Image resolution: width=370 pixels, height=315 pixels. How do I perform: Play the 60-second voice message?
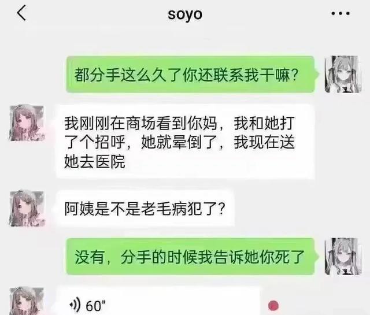pyautogui.click(x=158, y=302)
